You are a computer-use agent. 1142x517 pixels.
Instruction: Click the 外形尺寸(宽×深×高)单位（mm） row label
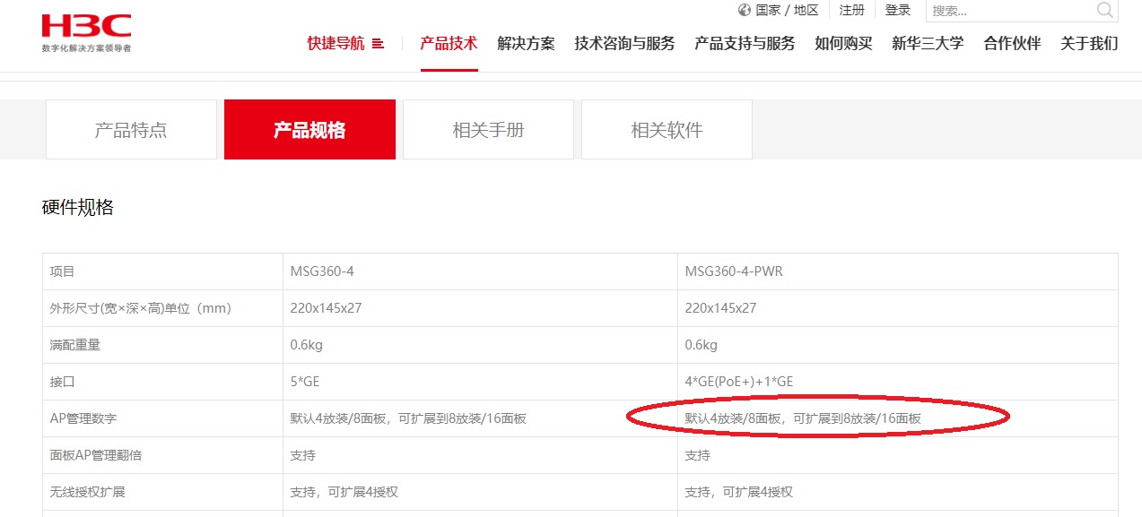pyautogui.click(x=141, y=308)
